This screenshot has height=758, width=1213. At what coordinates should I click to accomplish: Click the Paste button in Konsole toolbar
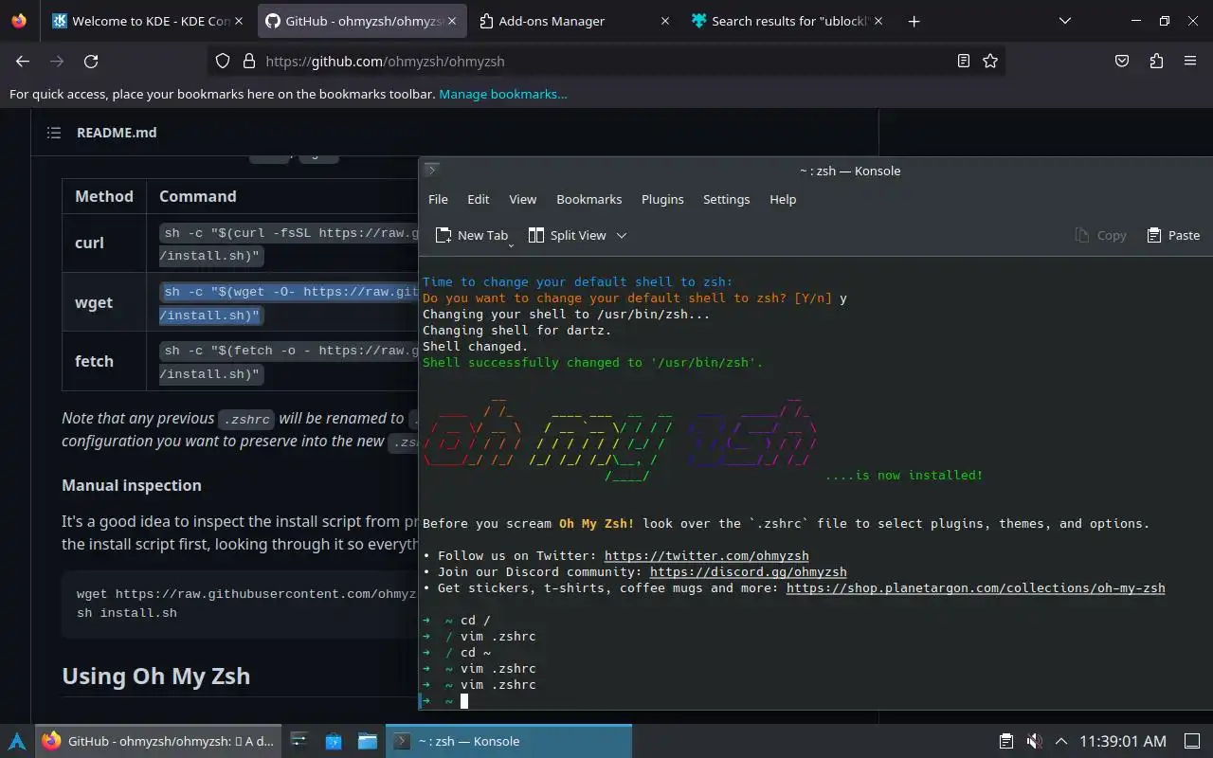click(x=1173, y=235)
